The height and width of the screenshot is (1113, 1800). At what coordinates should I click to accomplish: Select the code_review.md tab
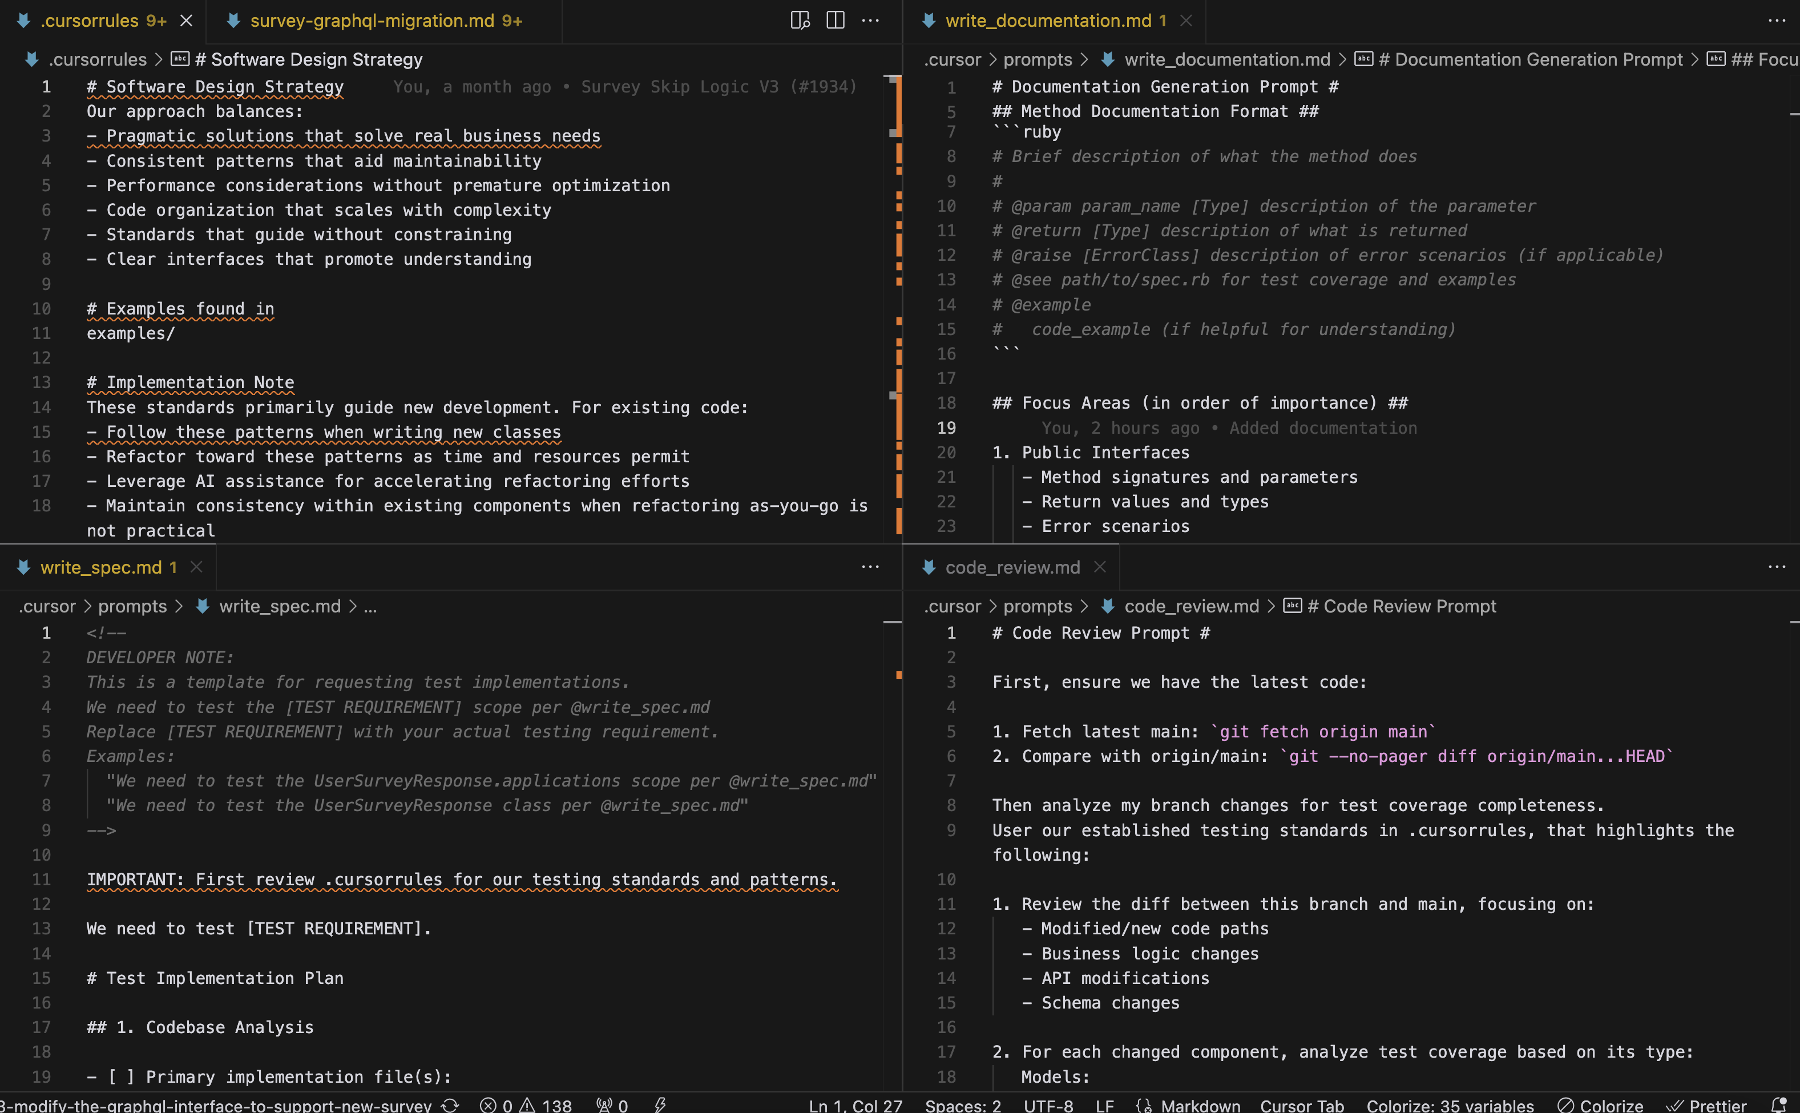[1012, 567]
